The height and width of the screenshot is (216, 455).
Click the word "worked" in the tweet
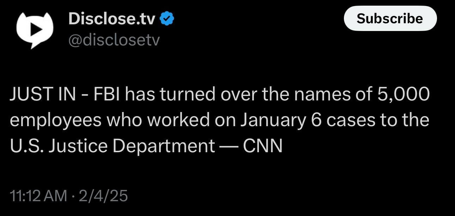pyautogui.click(x=178, y=120)
